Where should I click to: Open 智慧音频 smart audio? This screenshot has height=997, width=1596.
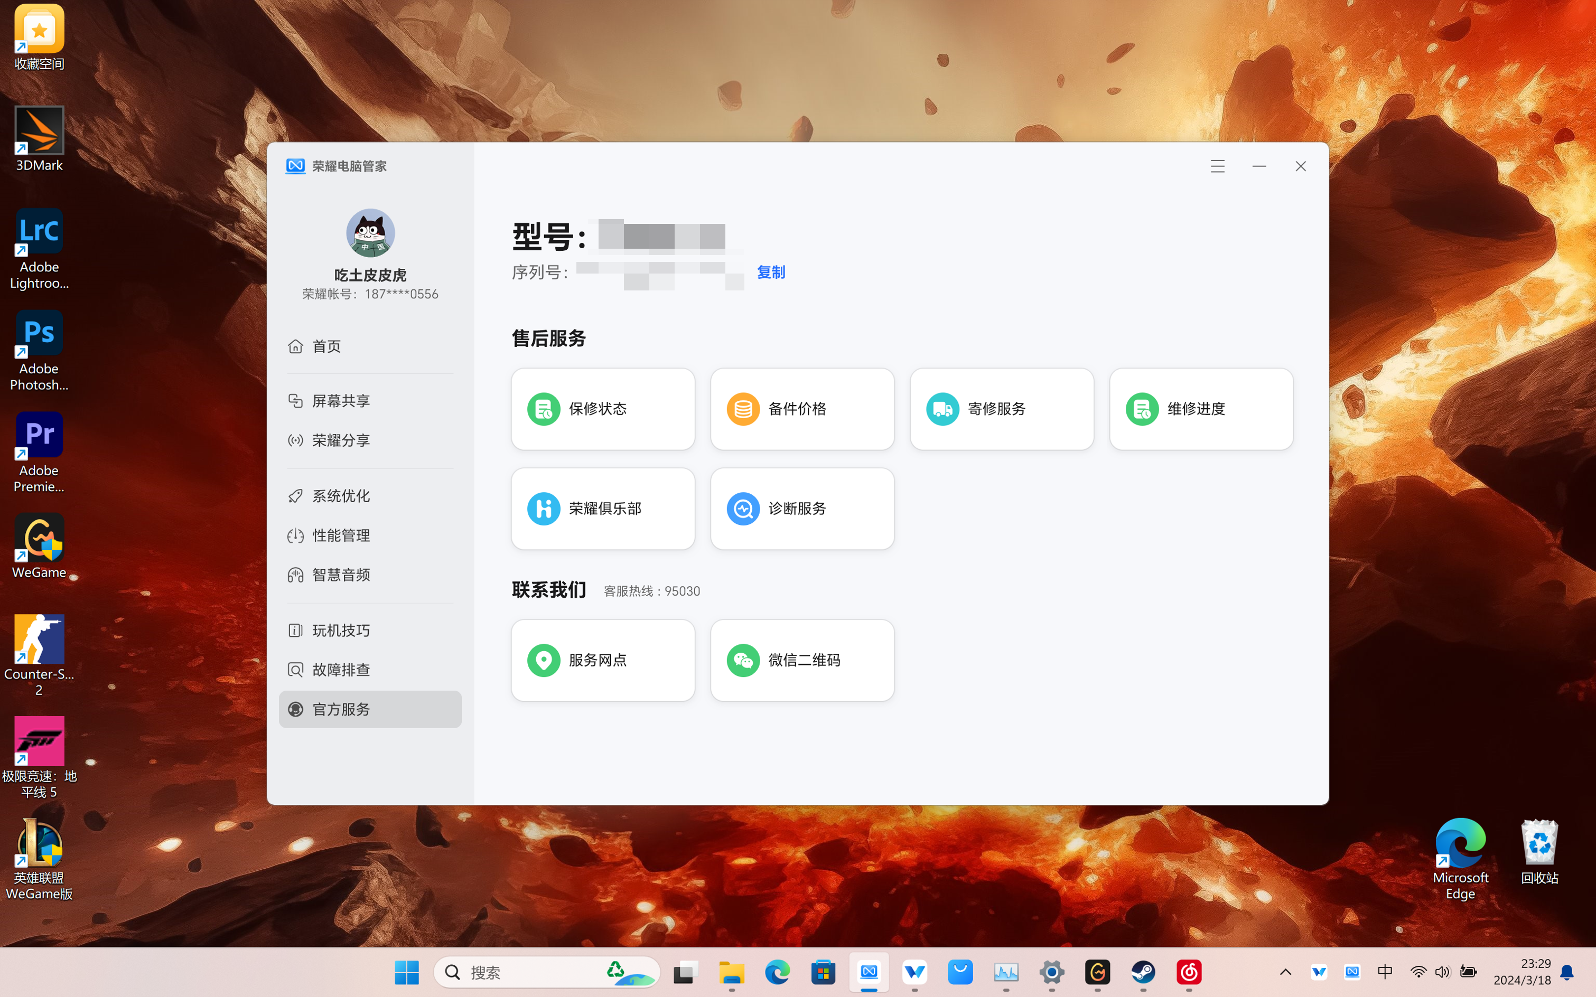coord(340,575)
